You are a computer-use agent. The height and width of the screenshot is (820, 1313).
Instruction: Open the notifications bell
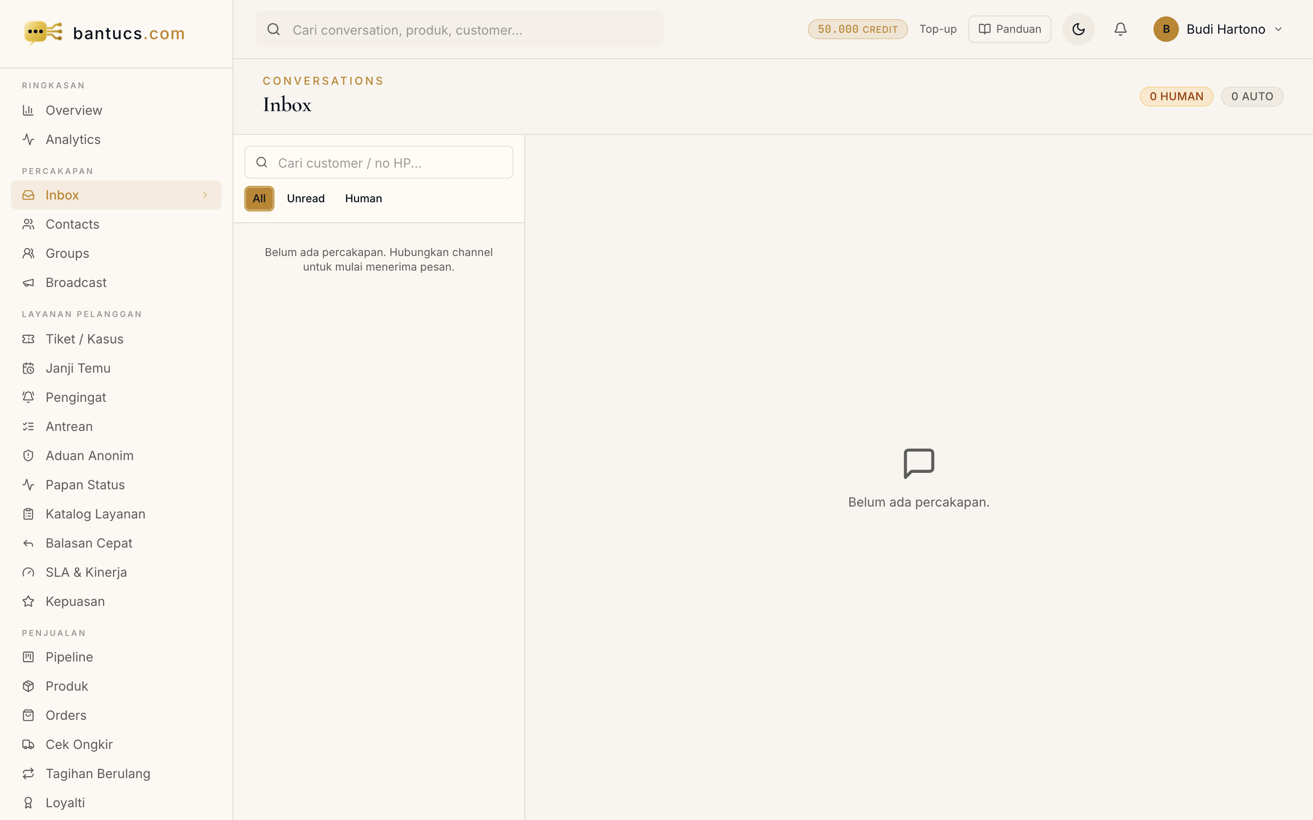[1121, 29]
